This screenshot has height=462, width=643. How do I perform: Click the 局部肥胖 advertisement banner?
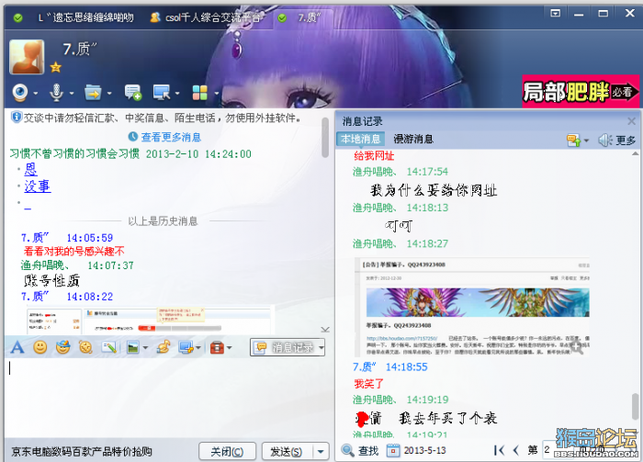click(x=581, y=92)
